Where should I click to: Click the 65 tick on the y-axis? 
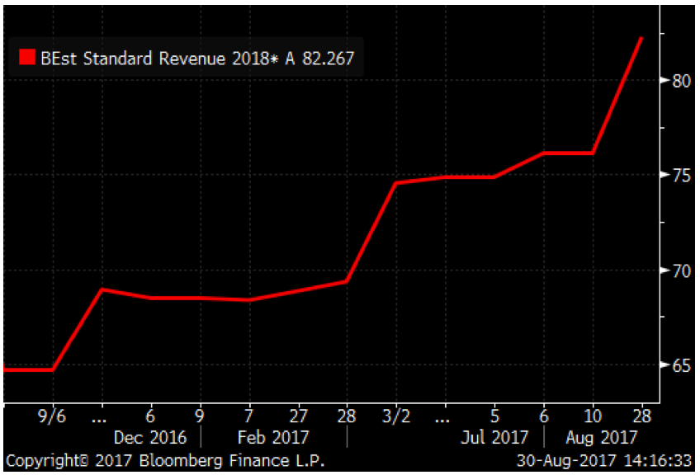pos(678,365)
